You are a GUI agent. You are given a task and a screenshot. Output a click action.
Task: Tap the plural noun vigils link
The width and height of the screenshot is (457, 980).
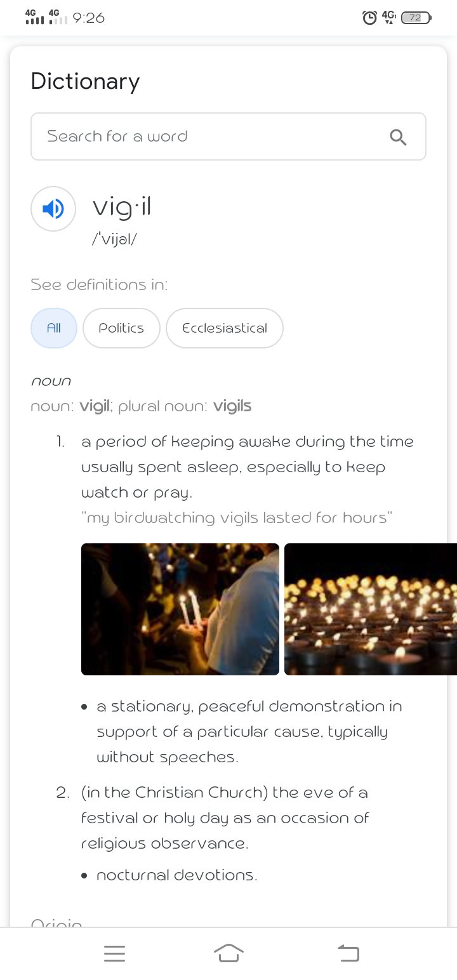click(x=232, y=406)
